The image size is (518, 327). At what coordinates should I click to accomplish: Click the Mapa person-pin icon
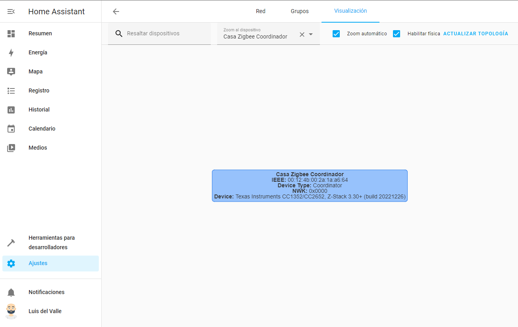pyautogui.click(x=11, y=72)
